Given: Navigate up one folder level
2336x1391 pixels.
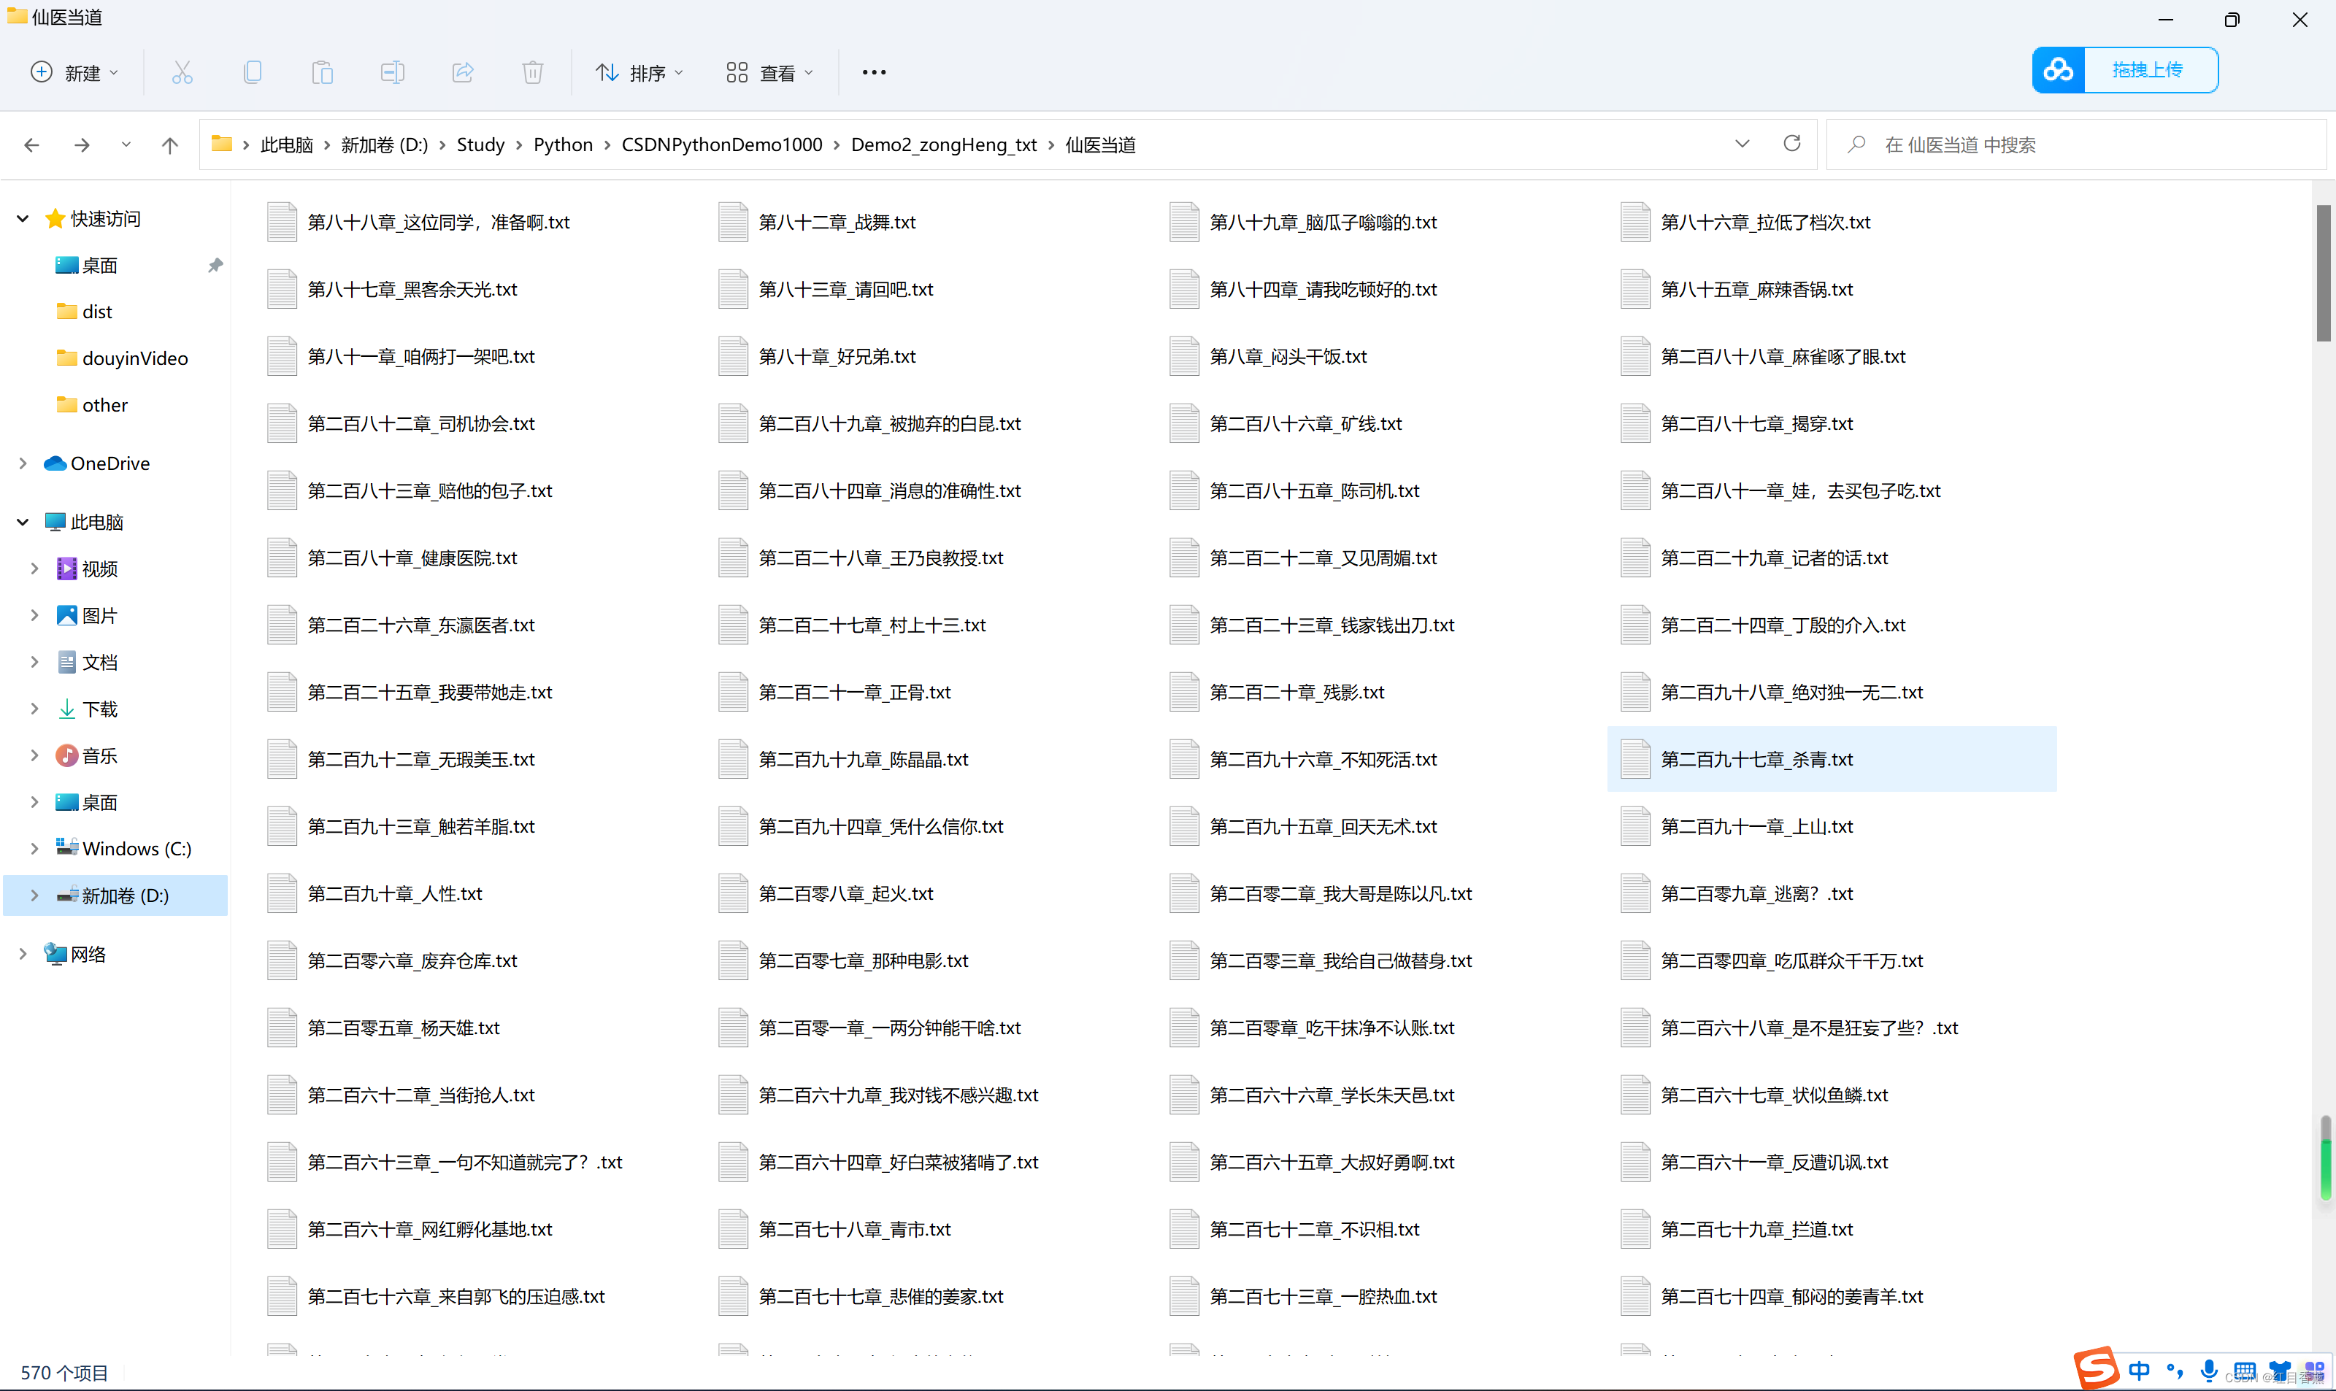Looking at the screenshot, I should point(169,145).
